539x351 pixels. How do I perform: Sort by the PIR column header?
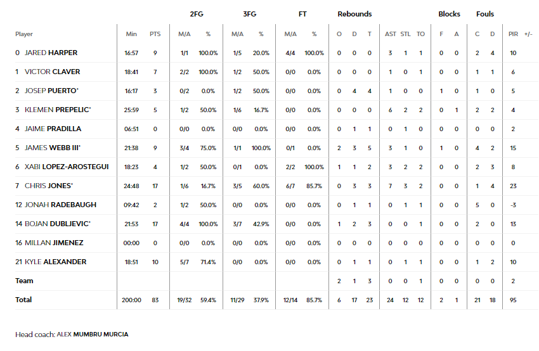coord(513,34)
